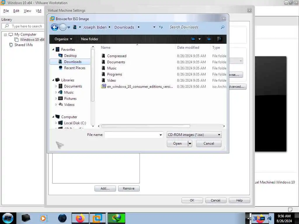299x224 pixels.
Task: Open the CD-ROM images (*.iso) filter dropdown
Action: pos(194,135)
